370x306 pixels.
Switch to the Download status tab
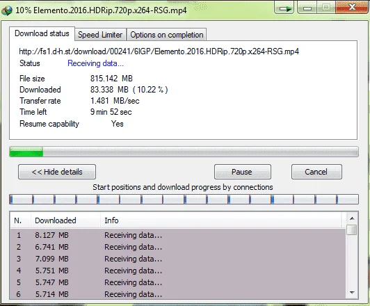(x=42, y=33)
